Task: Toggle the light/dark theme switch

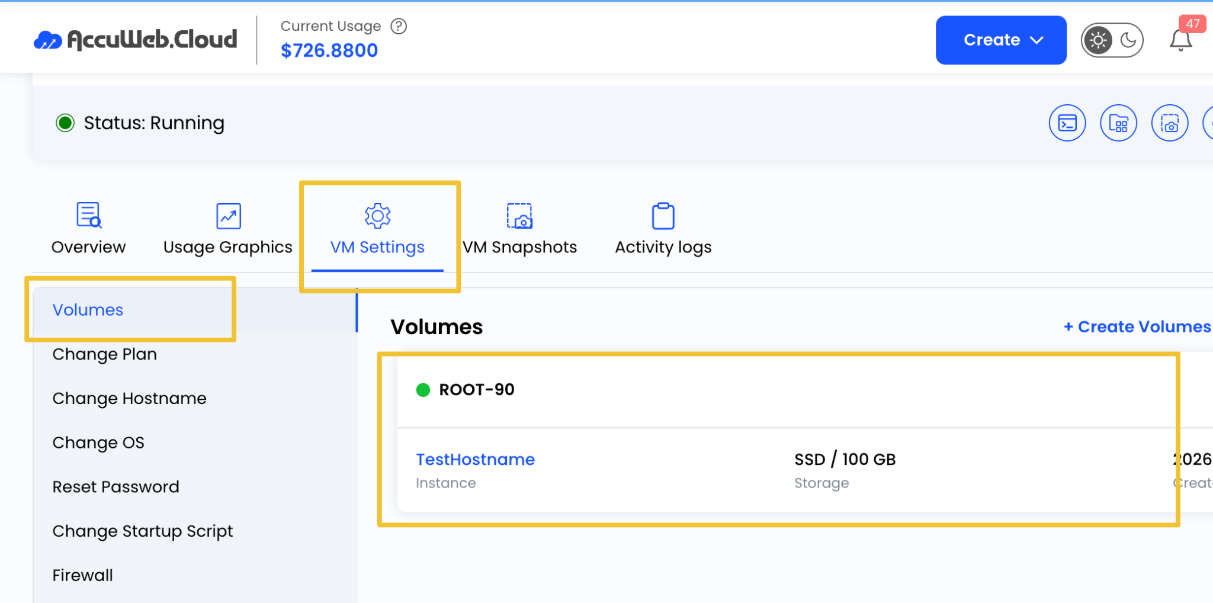Action: coord(1112,40)
